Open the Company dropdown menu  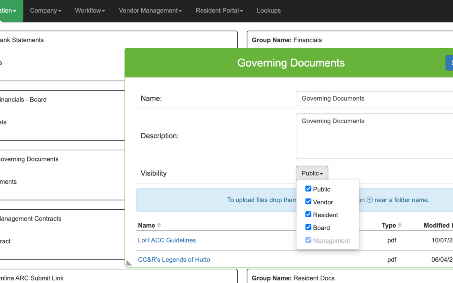click(x=45, y=10)
